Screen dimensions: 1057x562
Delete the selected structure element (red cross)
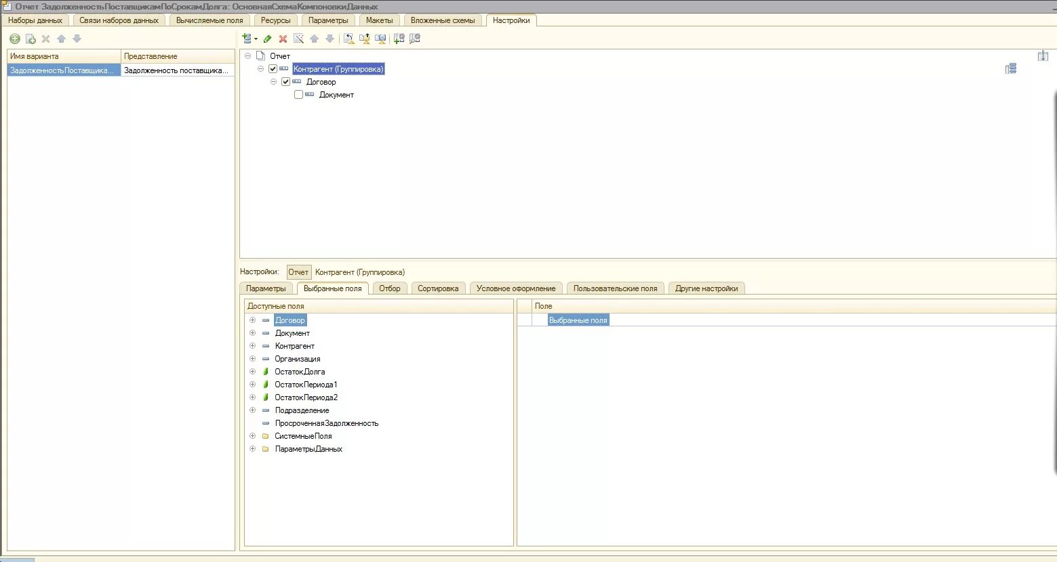[283, 39]
